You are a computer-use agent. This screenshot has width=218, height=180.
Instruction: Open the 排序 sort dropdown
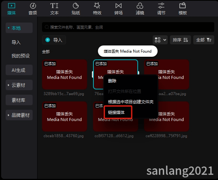click(x=180, y=40)
